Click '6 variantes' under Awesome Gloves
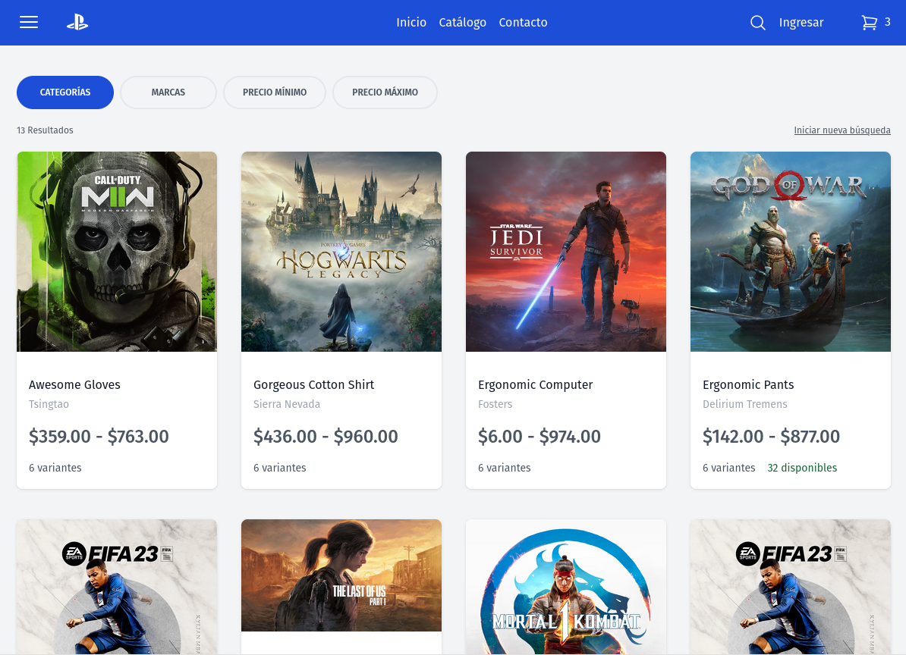Viewport: 906px width, 655px height. [55, 468]
